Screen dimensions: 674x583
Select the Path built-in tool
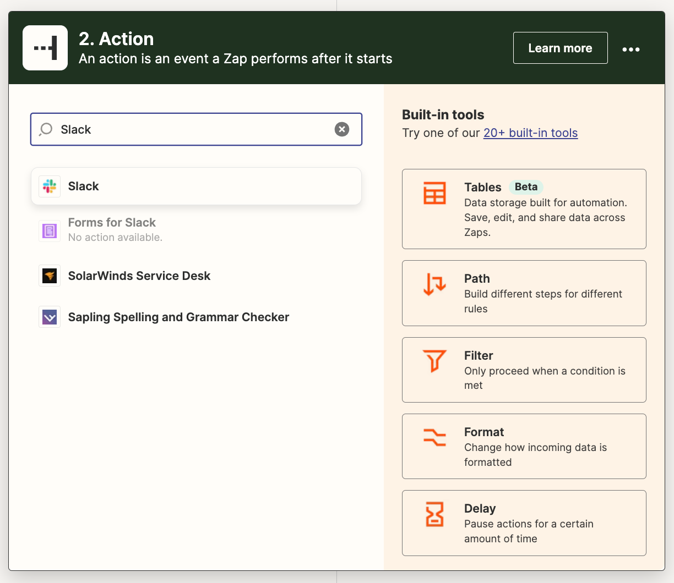524,293
